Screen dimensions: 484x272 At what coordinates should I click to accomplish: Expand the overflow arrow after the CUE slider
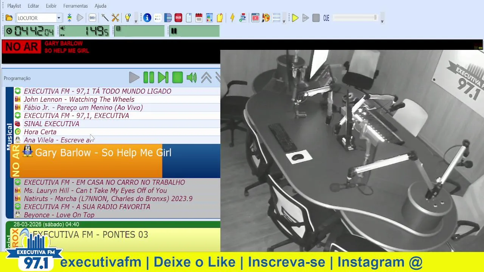coord(382,19)
